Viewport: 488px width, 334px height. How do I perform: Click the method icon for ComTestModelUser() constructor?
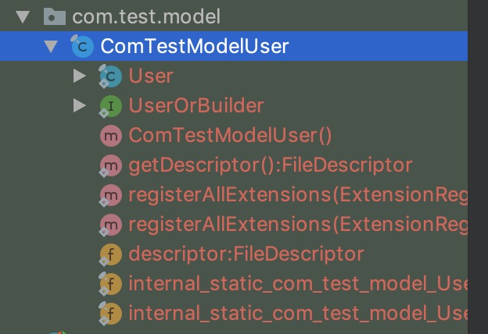coord(109,135)
